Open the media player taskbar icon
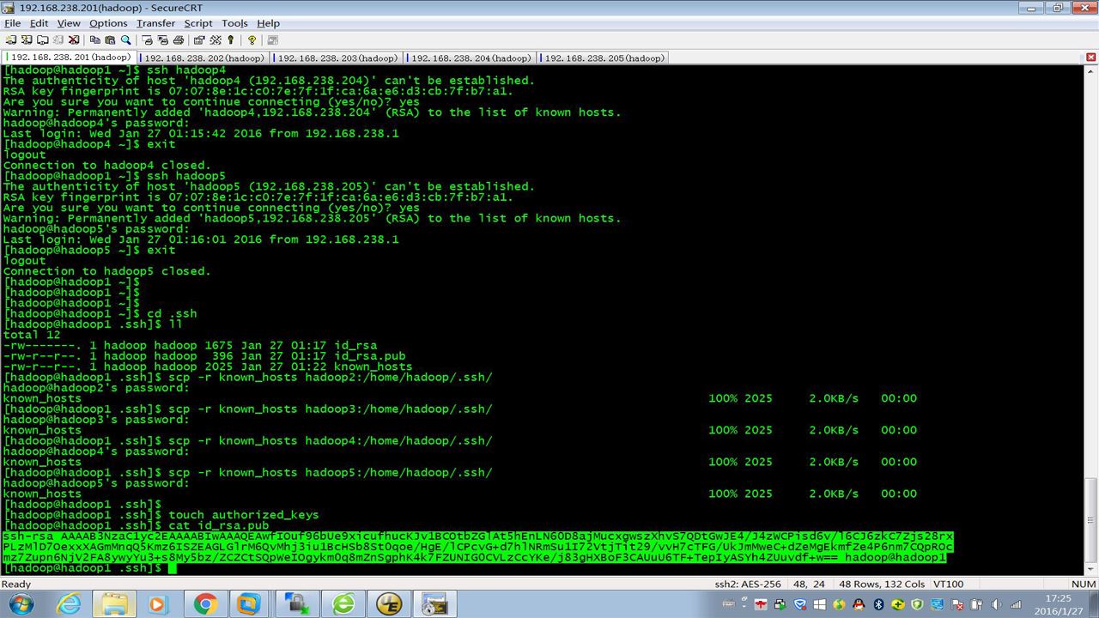The height and width of the screenshot is (618, 1099). pos(157,604)
